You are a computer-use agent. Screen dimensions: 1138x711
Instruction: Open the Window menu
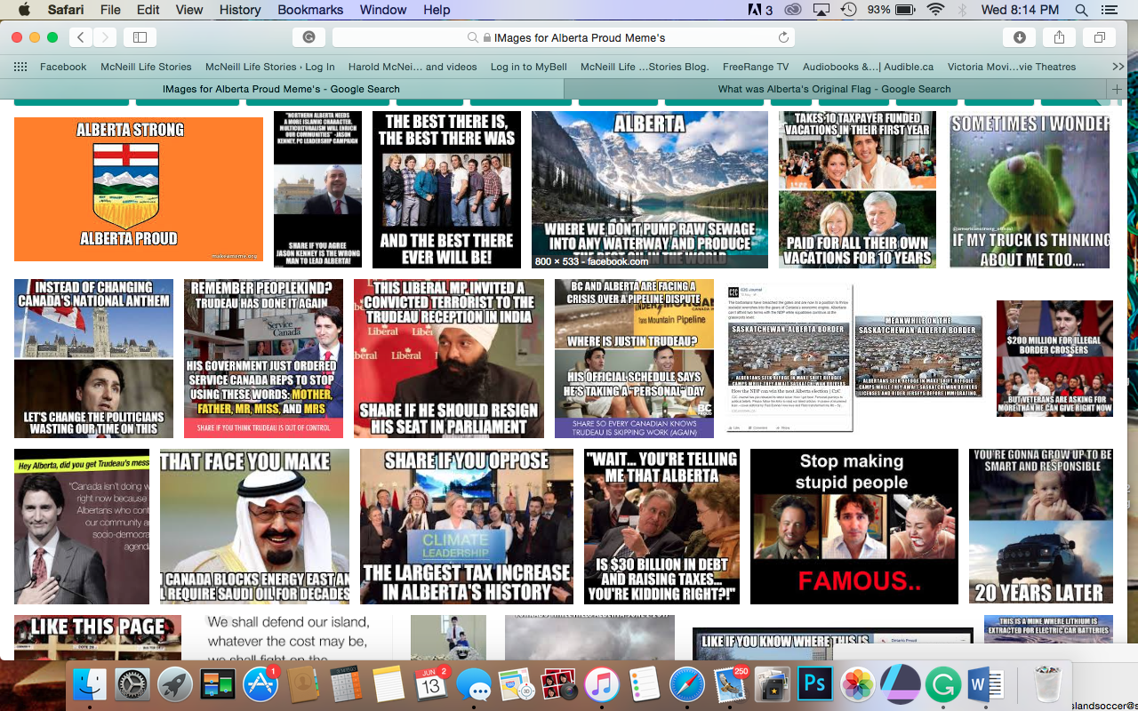click(x=384, y=10)
